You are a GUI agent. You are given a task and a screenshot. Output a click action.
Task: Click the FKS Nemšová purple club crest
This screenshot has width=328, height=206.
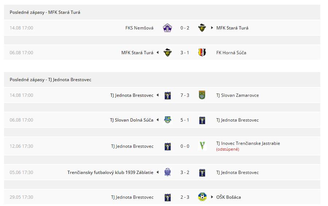point(168,28)
